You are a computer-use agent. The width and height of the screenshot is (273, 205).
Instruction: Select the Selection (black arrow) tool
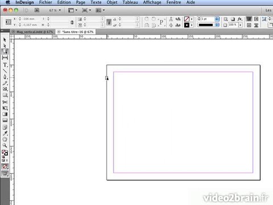pos(5,40)
